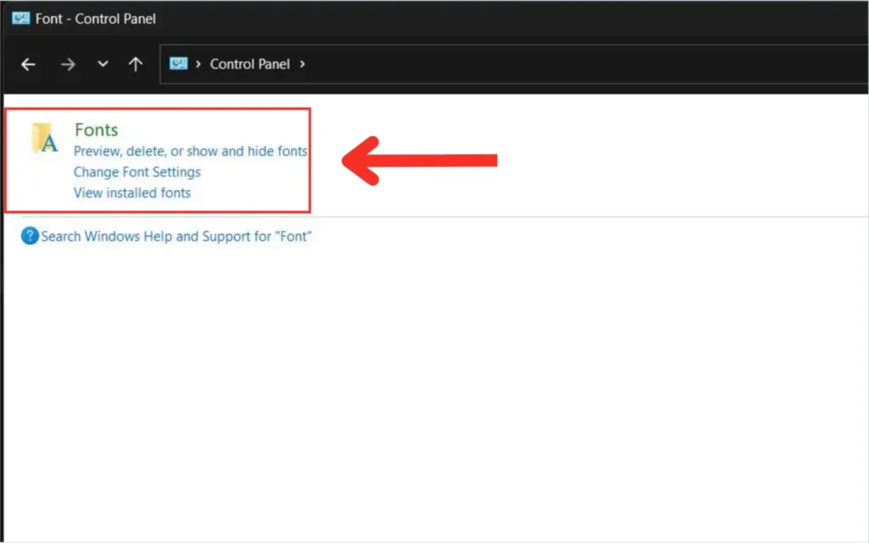The width and height of the screenshot is (869, 543).
Task: Go back with the left arrow button
Action: click(x=28, y=64)
